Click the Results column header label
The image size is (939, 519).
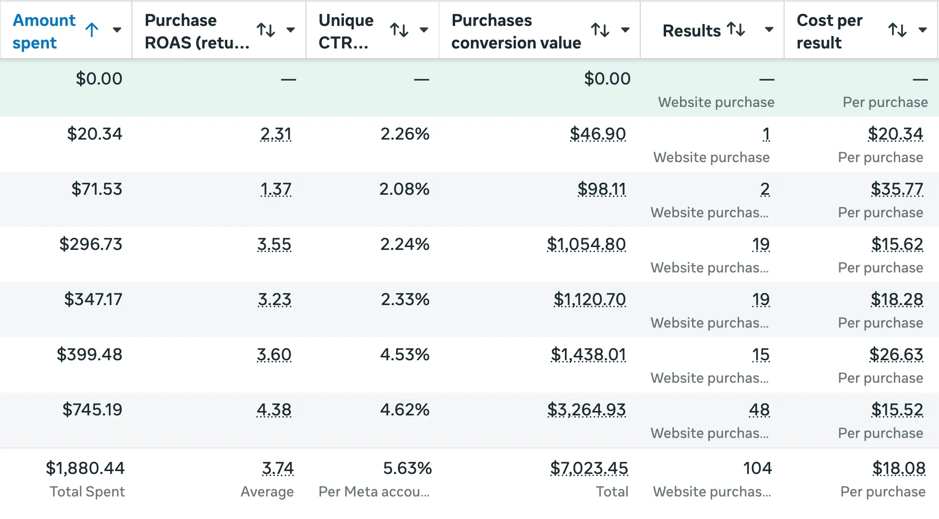(x=692, y=31)
